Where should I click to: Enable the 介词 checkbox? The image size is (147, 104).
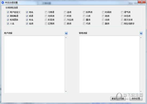(x=84, y=16)
